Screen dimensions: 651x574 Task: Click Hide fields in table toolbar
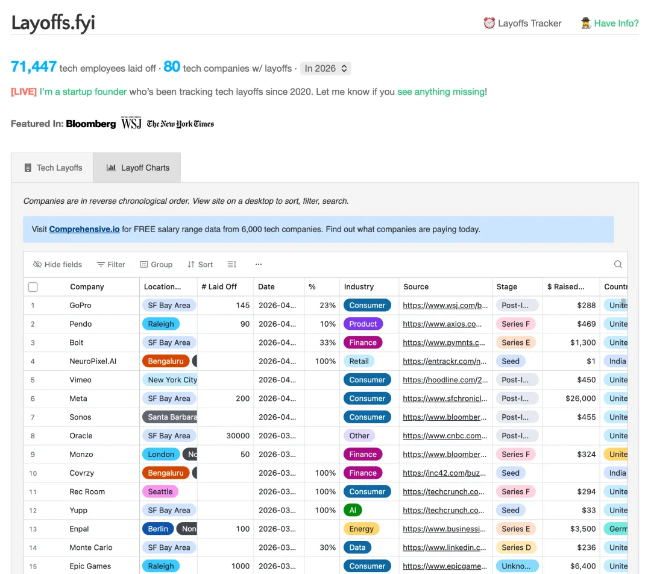pos(57,265)
